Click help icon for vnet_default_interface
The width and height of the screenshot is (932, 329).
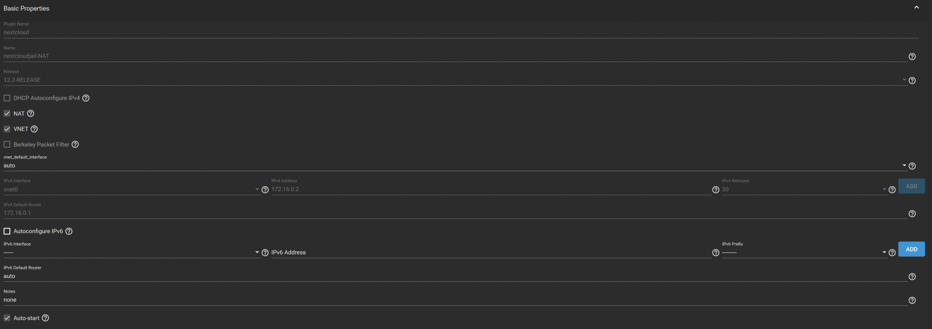click(912, 166)
